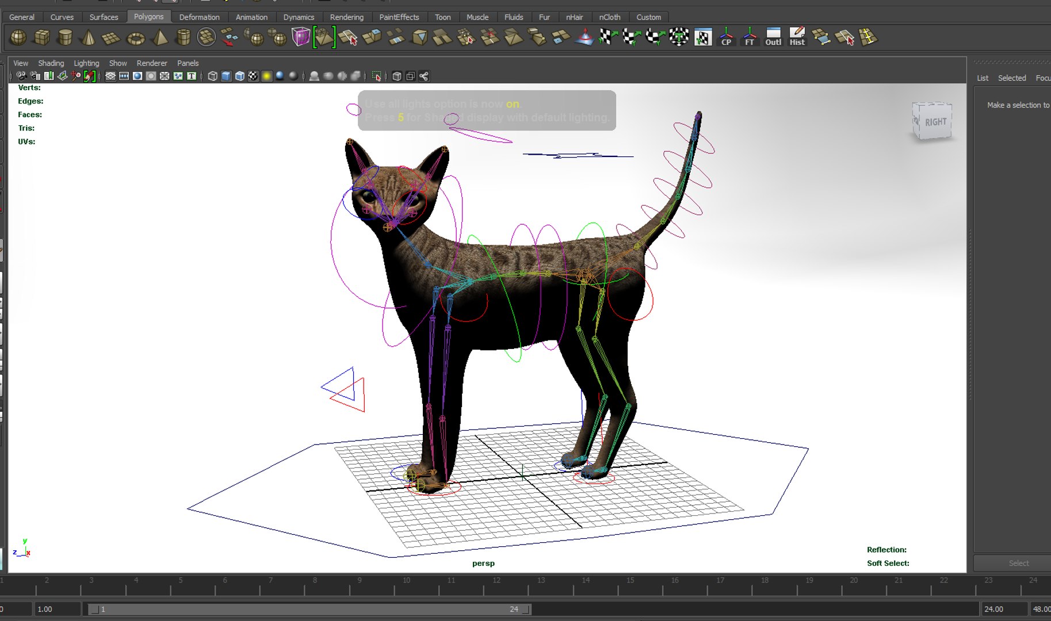Create a polygon cone from the shelf

pos(88,38)
